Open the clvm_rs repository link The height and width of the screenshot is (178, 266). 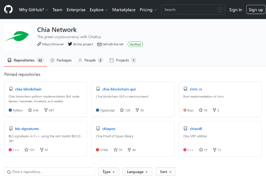coord(196,89)
